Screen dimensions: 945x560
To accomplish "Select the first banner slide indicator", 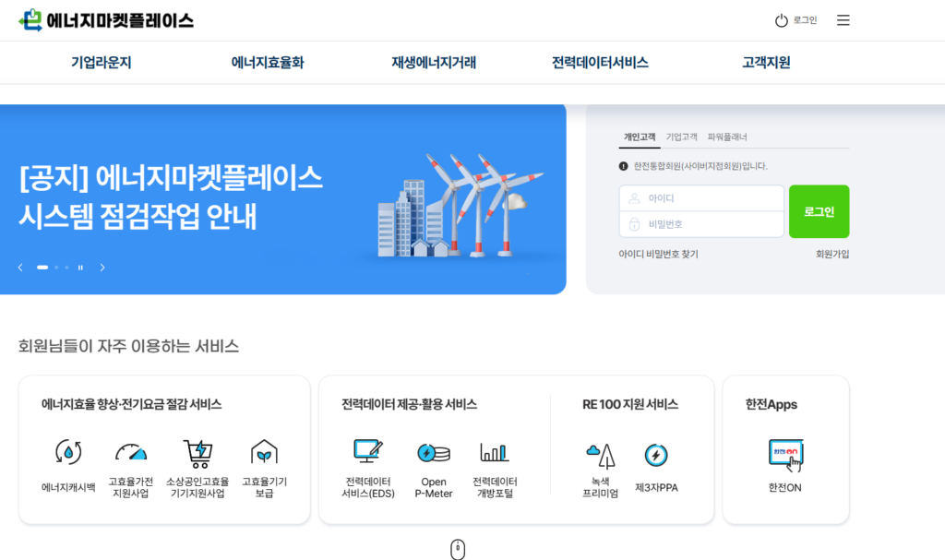I will click(42, 267).
